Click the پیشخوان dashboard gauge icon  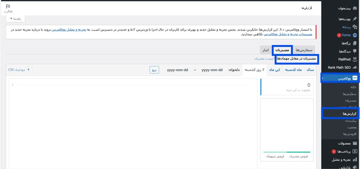click(355, 8)
